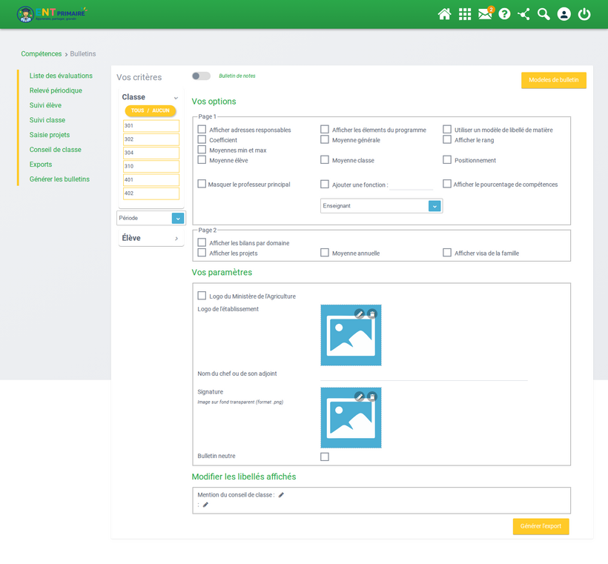Open the applications grid icon
608x564 pixels.
click(x=465, y=14)
